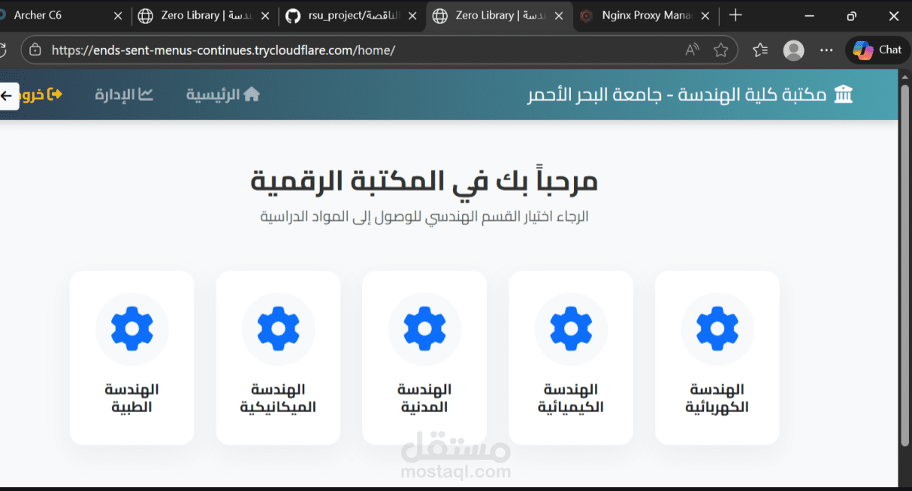Select the active Zero Library tab
The width and height of the screenshot is (912, 491).
click(x=499, y=15)
